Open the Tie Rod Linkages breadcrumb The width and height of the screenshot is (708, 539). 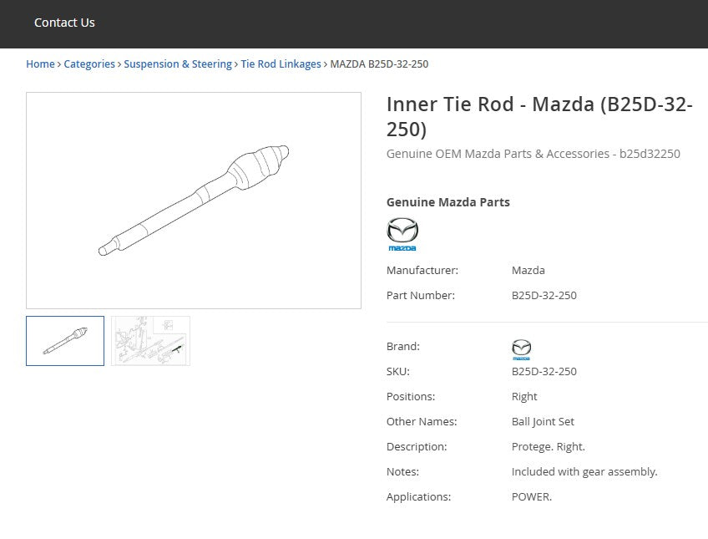tap(281, 64)
